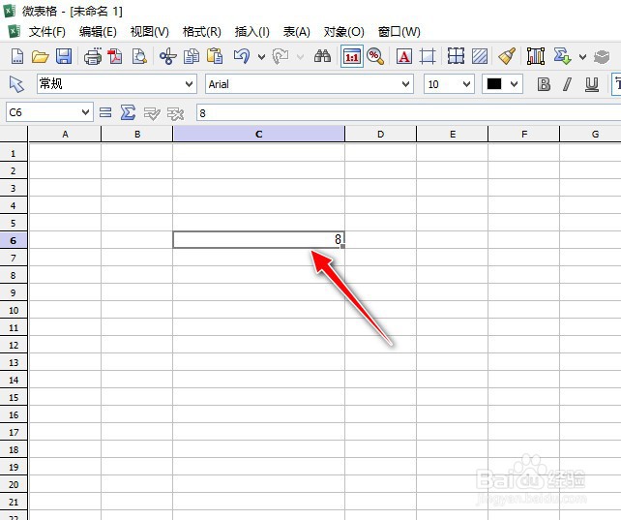Click the AutoSum Sigma in formula bar
Viewport: 621px width, 520px height.
(128, 113)
